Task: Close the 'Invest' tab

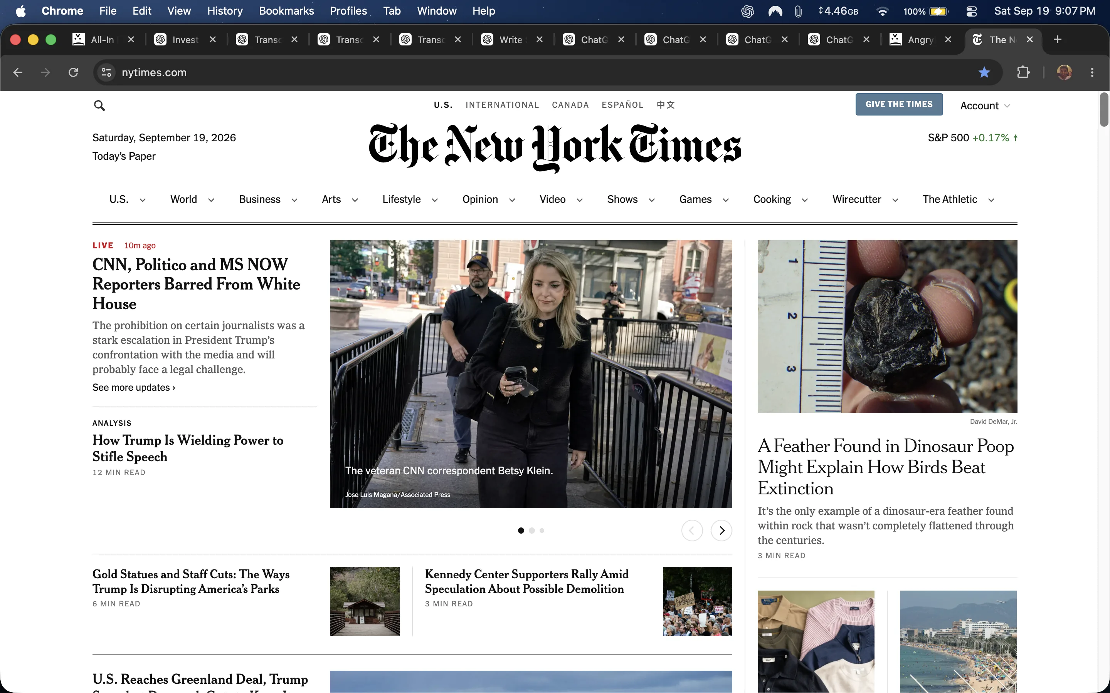Action: [x=212, y=39]
